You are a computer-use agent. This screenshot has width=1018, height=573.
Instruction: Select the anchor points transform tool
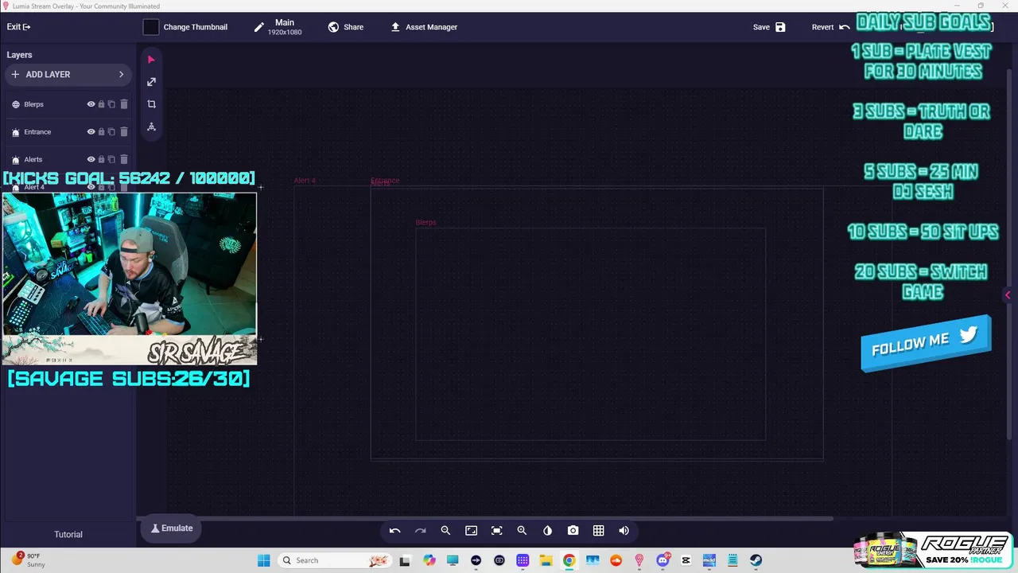(151, 127)
